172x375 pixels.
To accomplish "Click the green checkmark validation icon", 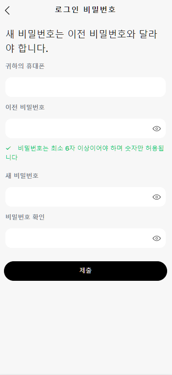I will [8, 148].
